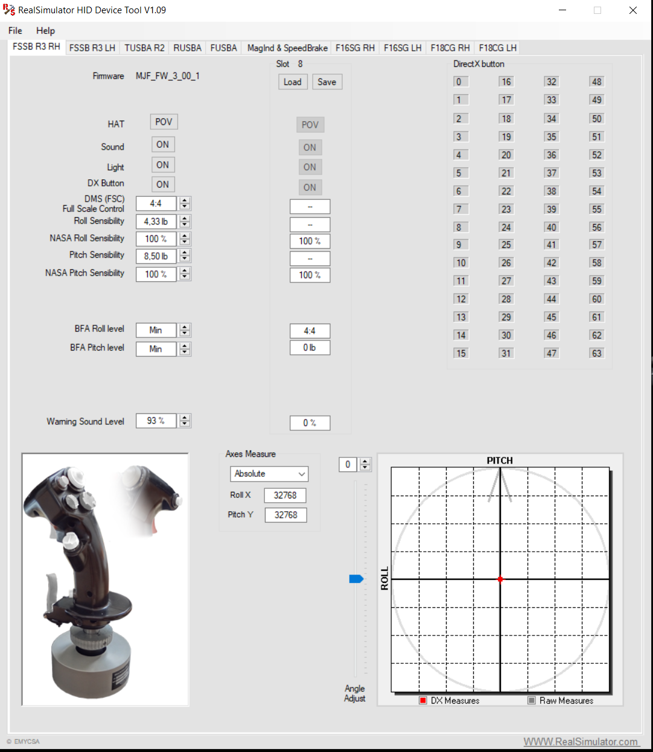Viewport: 653px width, 752px height.
Task: Increase Pitch Sensibility using its up arrow
Action: click(x=185, y=253)
